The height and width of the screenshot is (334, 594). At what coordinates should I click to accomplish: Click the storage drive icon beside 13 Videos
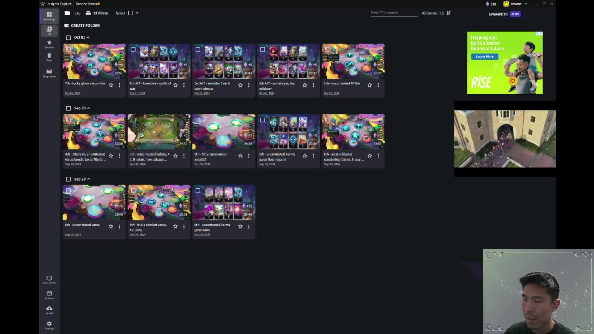coord(88,13)
